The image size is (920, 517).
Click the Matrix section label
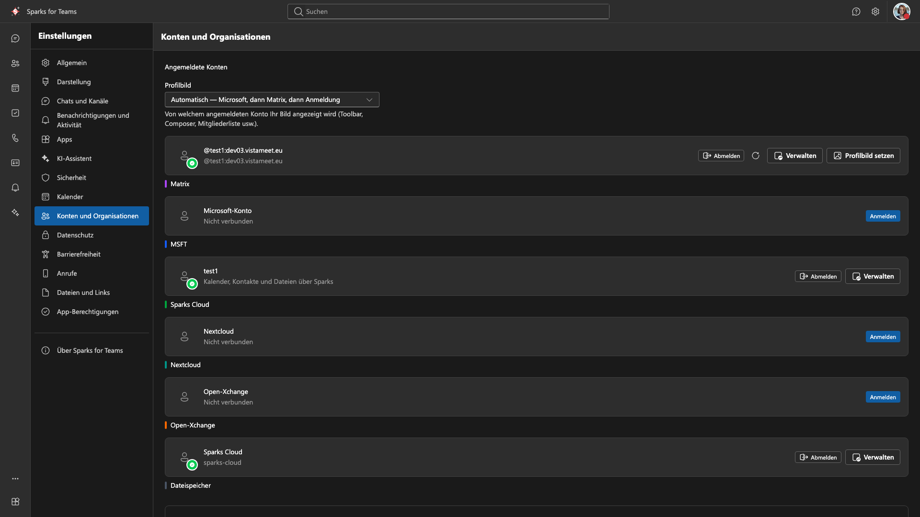tap(180, 184)
